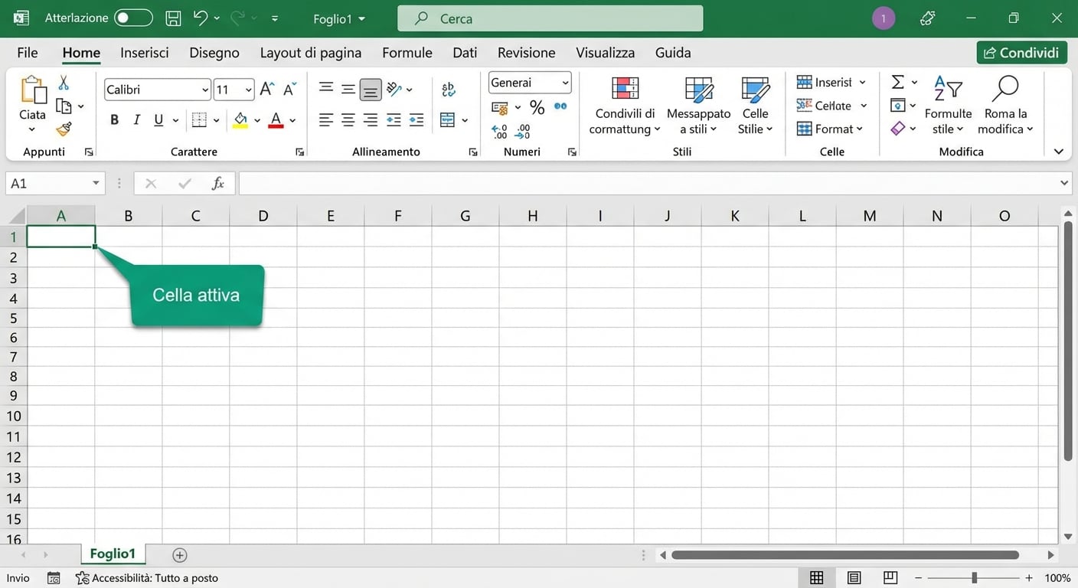Switch to the Disegno tab
Image resolution: width=1078 pixels, height=588 pixels.
point(214,53)
